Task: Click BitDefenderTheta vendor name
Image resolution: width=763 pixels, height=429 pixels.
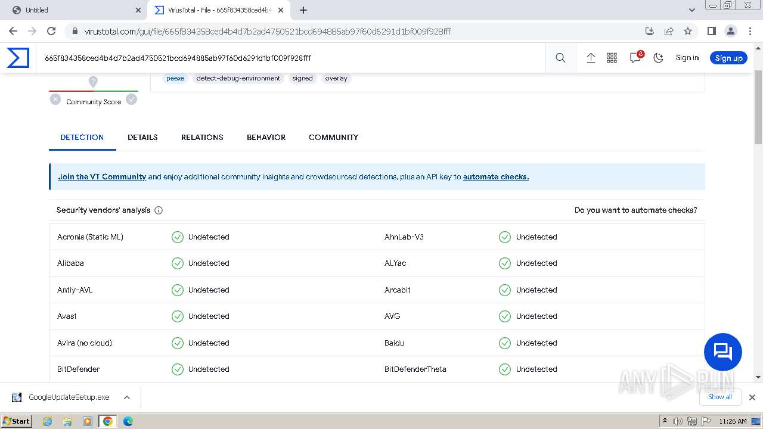Action: (x=415, y=369)
